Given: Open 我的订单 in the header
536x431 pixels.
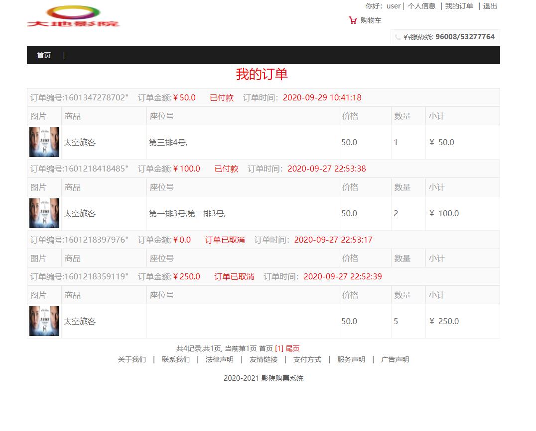Looking at the screenshot, I should (x=458, y=6).
